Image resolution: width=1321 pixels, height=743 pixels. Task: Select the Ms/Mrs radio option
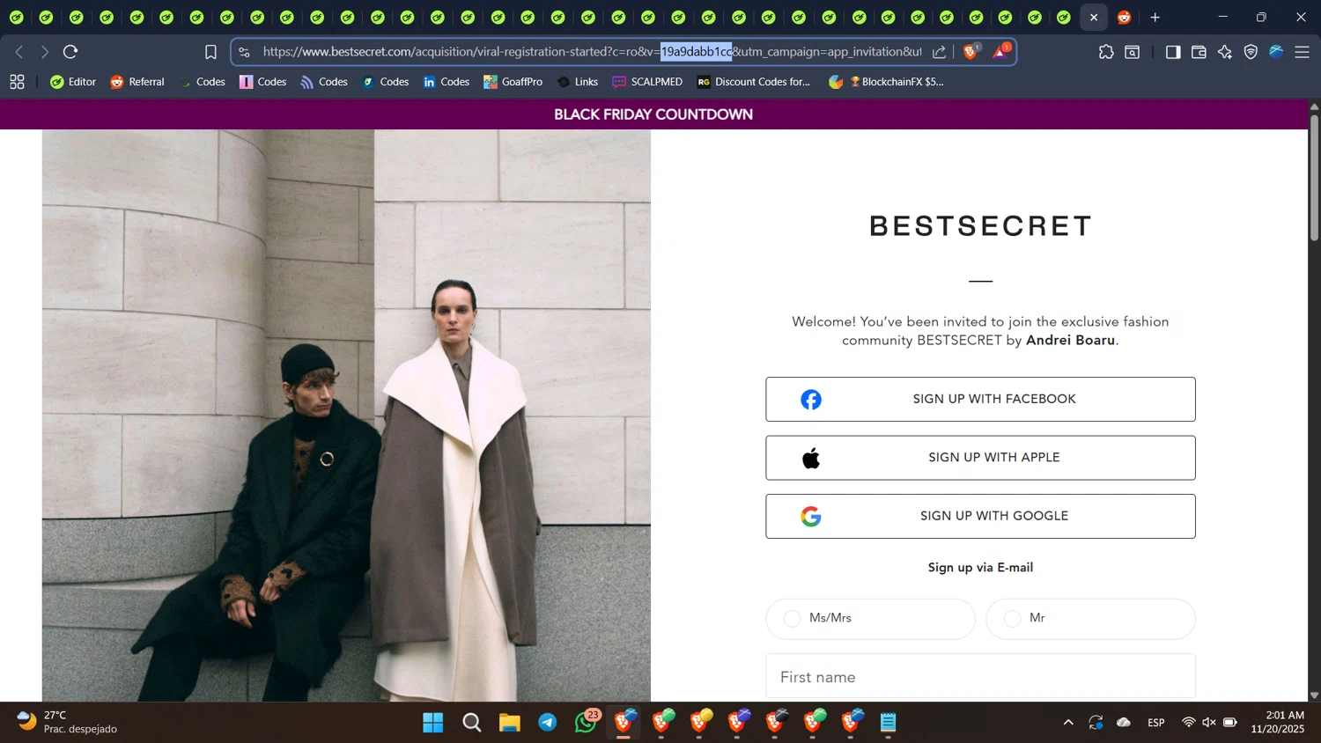(870, 619)
